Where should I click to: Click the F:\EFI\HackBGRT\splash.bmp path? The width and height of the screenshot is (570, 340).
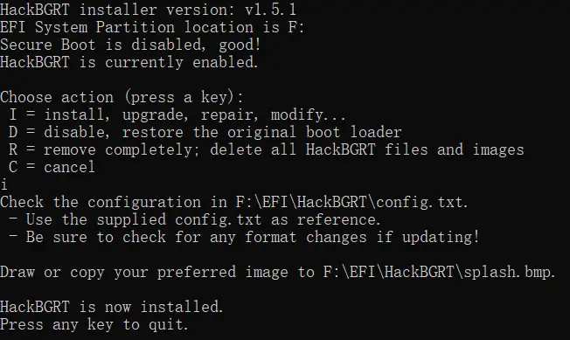439,272
